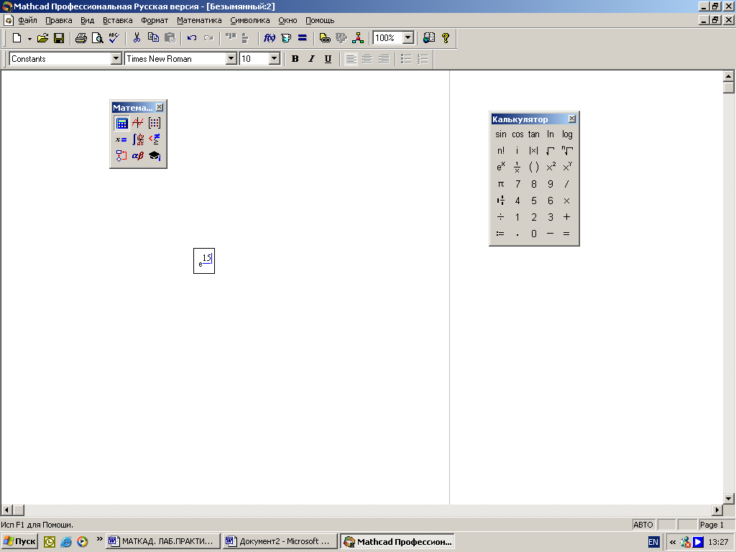
Task: Close the Калькулятор palette
Action: [571, 119]
